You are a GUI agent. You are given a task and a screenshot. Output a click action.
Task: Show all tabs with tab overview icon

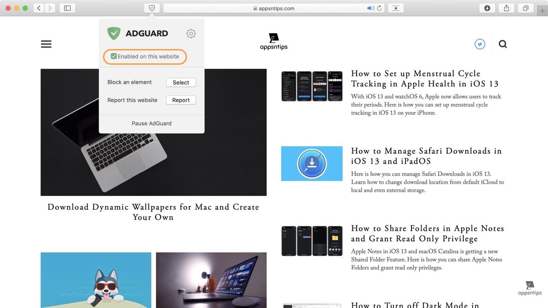[525, 8]
